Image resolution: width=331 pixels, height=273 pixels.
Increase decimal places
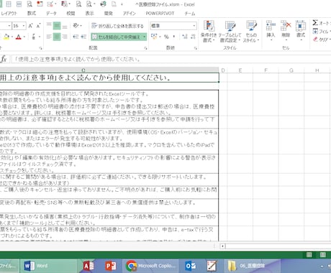(x=185, y=37)
